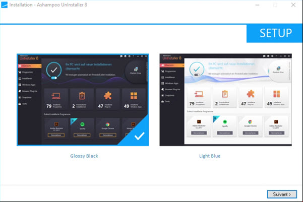Click the Glossy Black label
The image size is (303, 202).
[84, 156]
